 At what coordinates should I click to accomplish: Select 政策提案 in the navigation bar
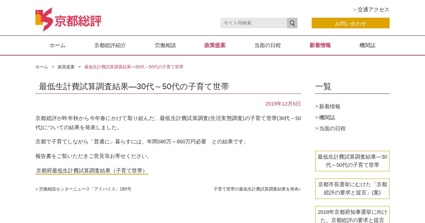pos(215,45)
